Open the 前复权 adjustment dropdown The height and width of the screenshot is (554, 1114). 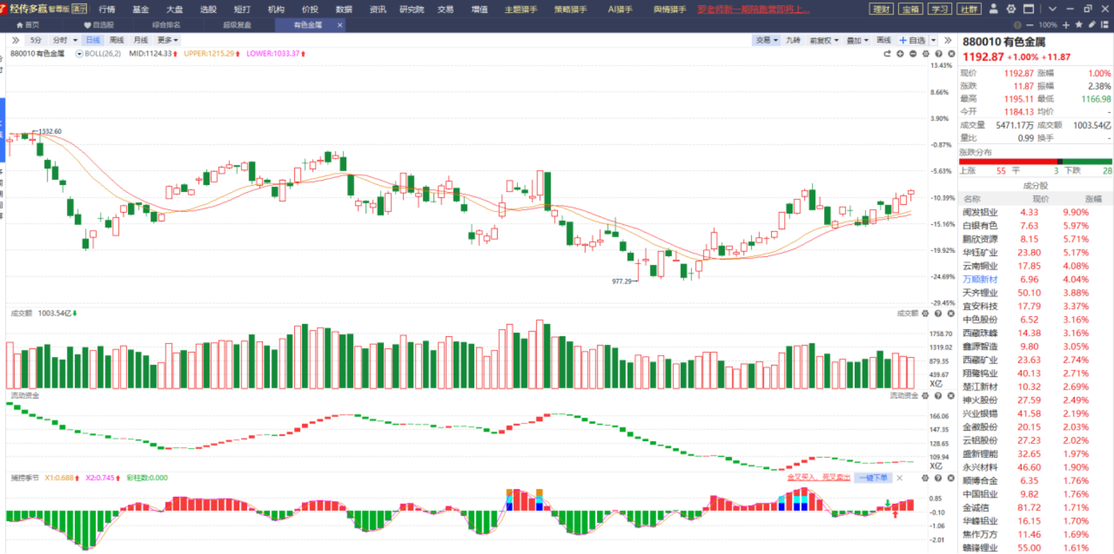tap(823, 40)
